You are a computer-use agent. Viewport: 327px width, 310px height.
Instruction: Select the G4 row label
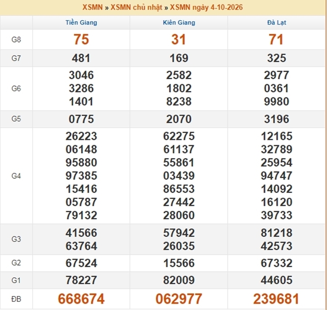pyautogui.click(x=16, y=176)
